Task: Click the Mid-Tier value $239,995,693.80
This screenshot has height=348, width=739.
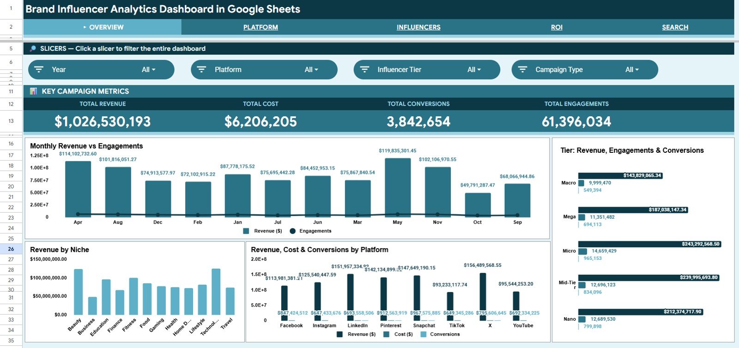Action: 698,278
